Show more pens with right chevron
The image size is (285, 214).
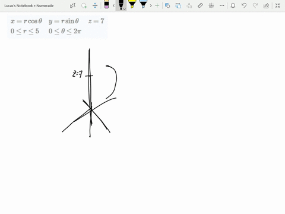pyautogui.click(x=151, y=5)
